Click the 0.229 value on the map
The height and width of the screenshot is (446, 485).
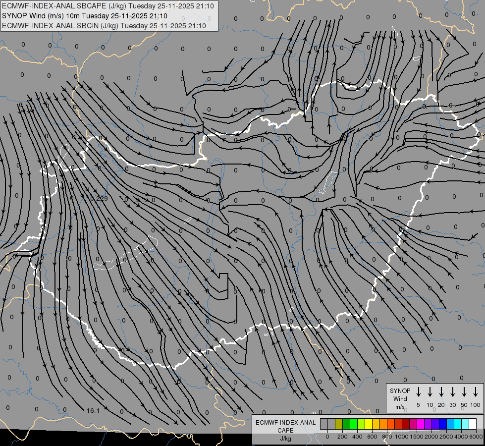99,198
